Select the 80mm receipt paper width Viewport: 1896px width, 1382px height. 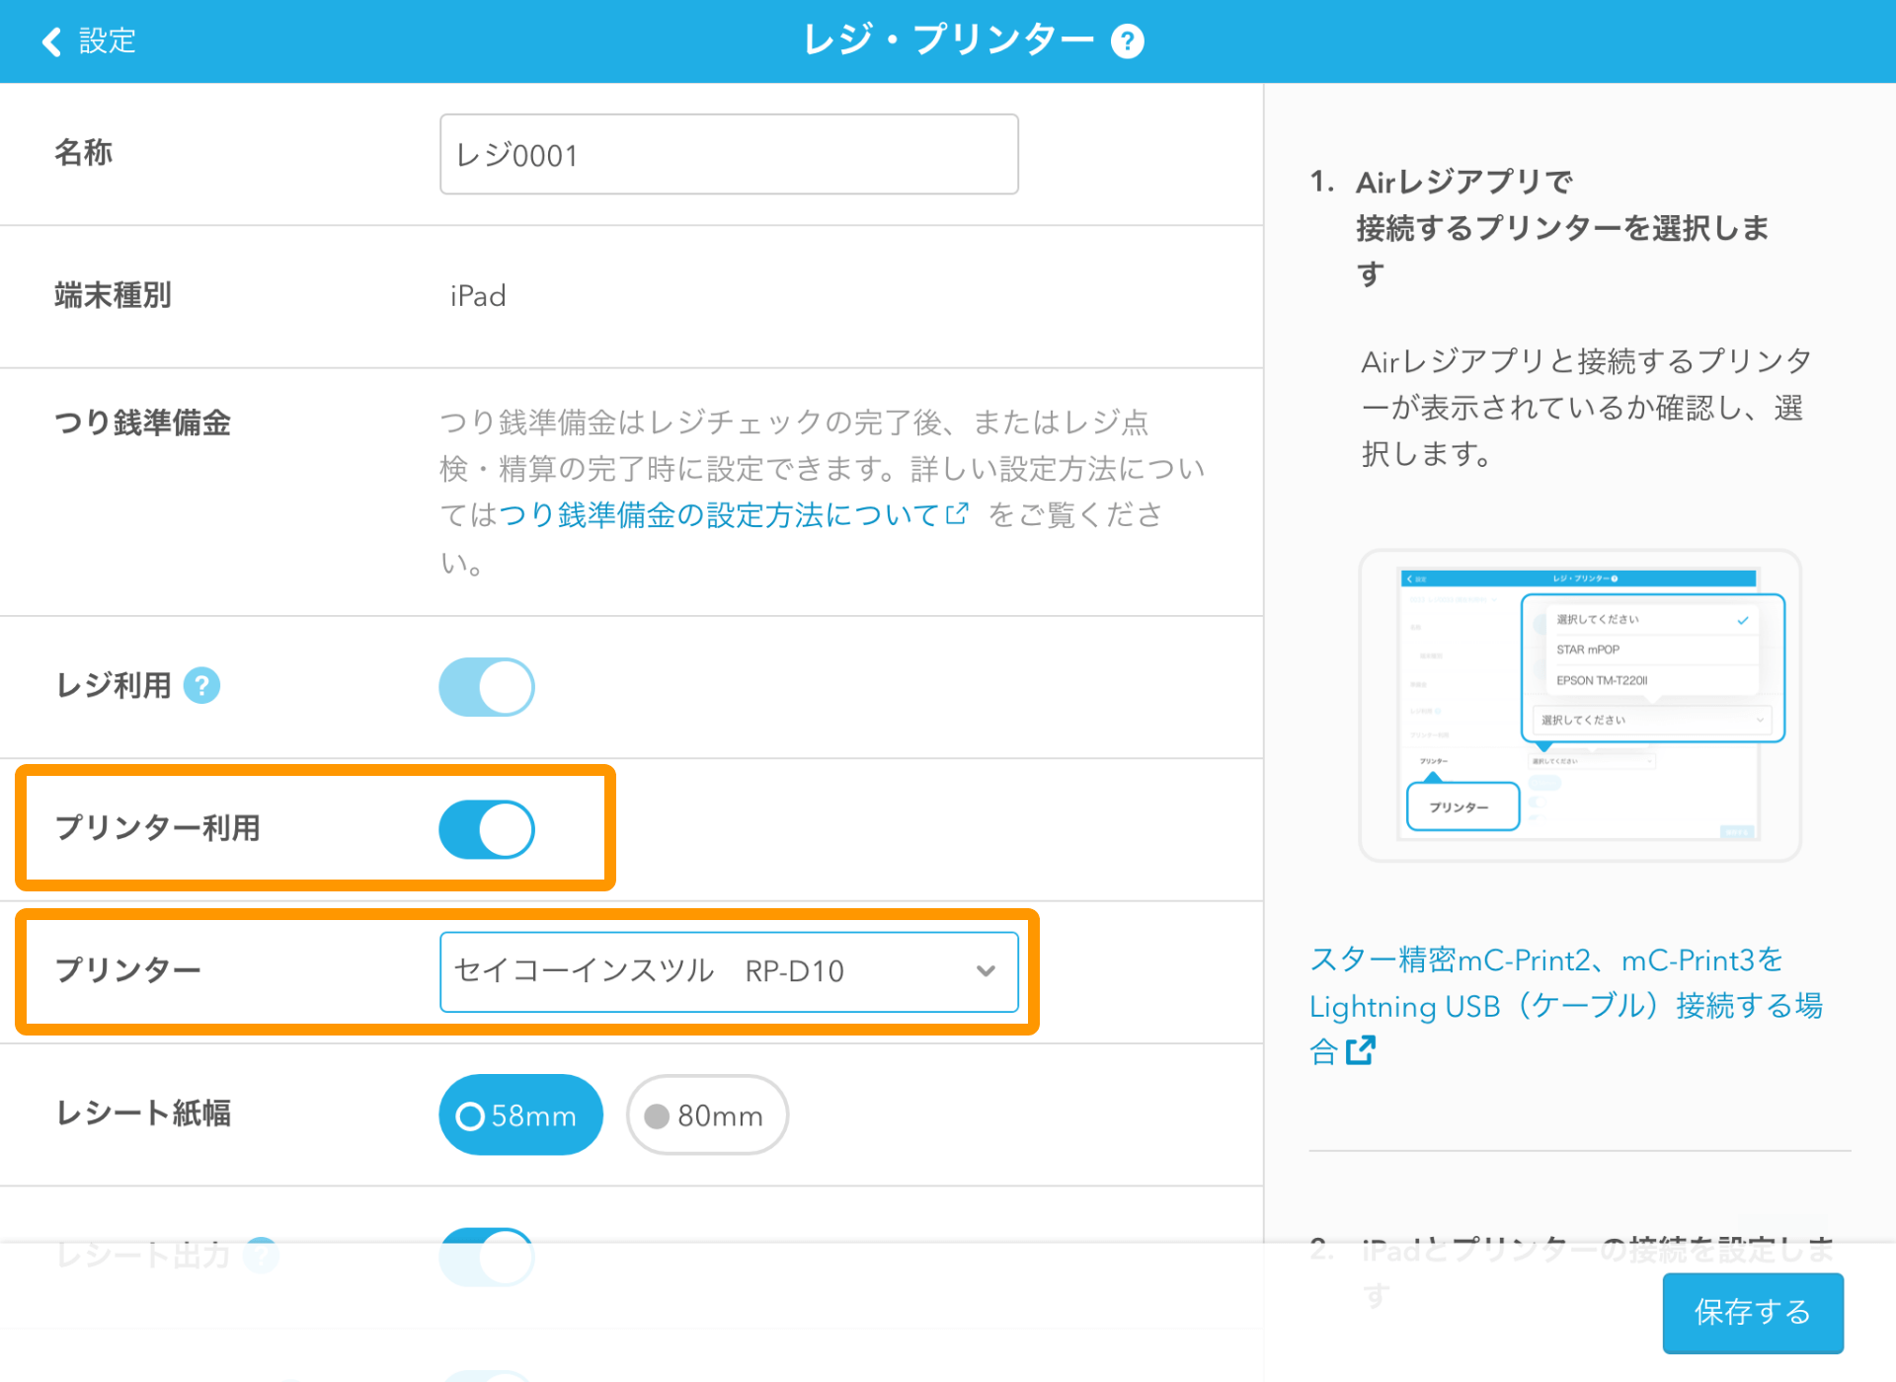click(x=706, y=1114)
